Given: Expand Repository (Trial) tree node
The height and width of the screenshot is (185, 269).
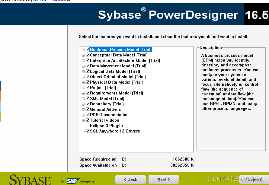Looking at the screenshot, I should click(x=83, y=104).
